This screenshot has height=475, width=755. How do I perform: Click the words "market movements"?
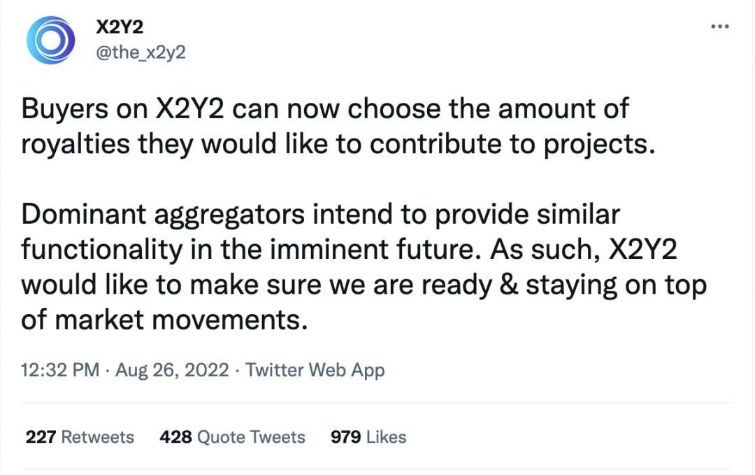click(x=178, y=321)
